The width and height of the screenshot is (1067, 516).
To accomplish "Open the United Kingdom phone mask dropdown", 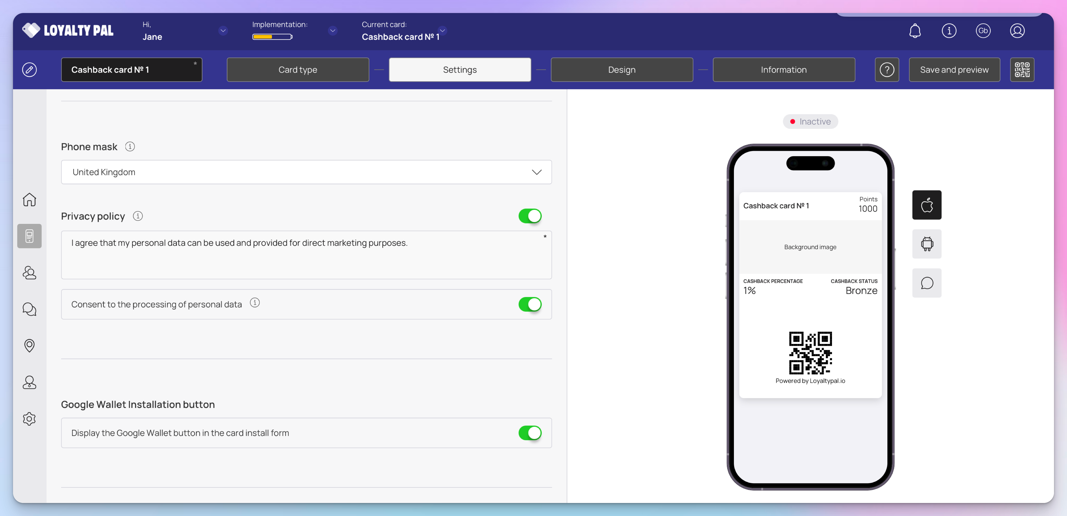I will [306, 172].
